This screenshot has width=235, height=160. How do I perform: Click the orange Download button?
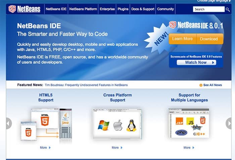pos(210,39)
